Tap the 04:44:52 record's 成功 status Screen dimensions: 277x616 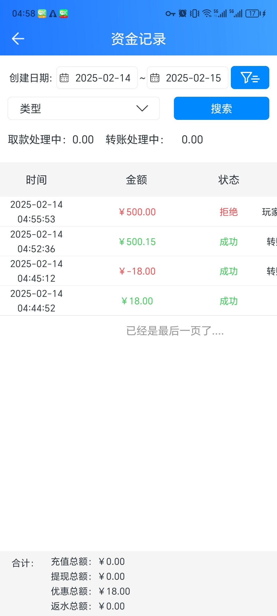[x=229, y=301]
